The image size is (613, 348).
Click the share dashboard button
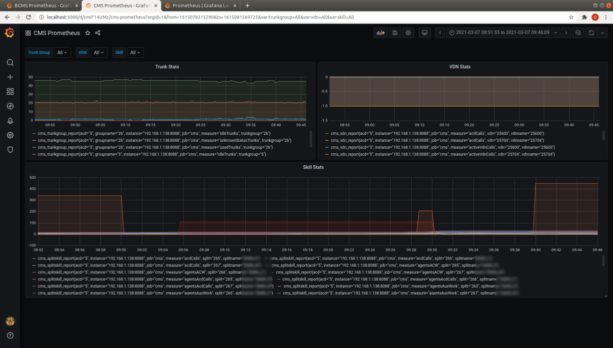(97, 32)
